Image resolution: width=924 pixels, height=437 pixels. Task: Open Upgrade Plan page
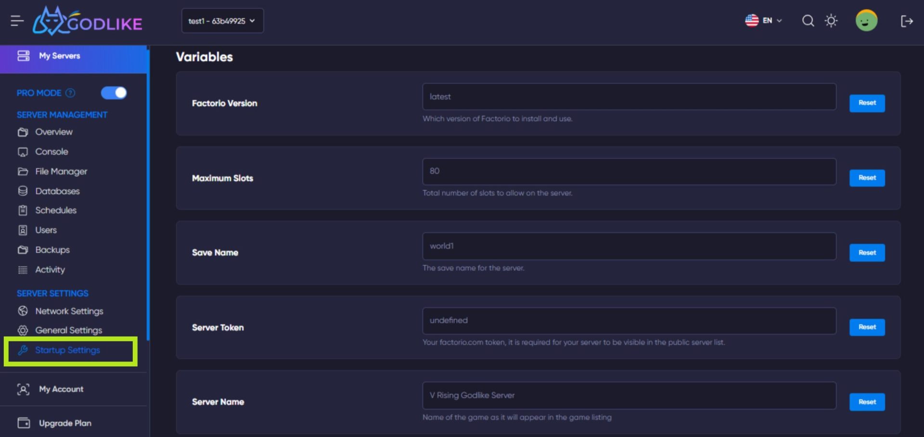point(65,423)
